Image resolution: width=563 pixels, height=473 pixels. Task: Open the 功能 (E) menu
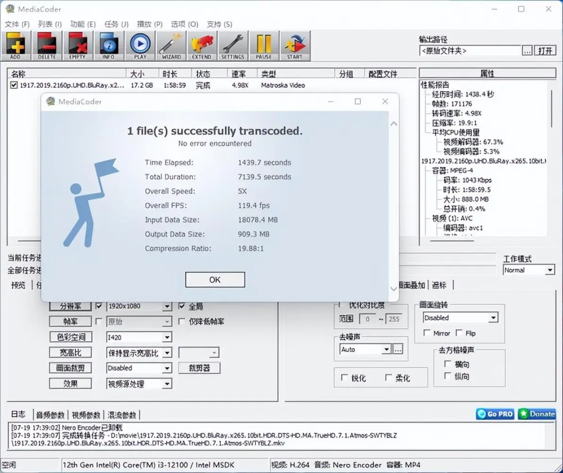[83, 24]
